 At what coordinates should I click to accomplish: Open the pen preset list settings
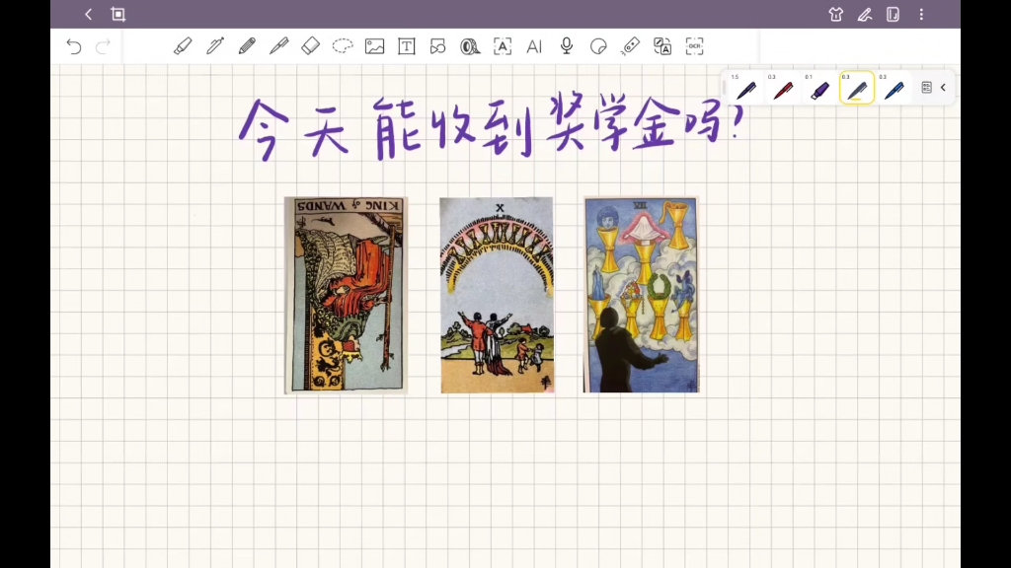(926, 88)
